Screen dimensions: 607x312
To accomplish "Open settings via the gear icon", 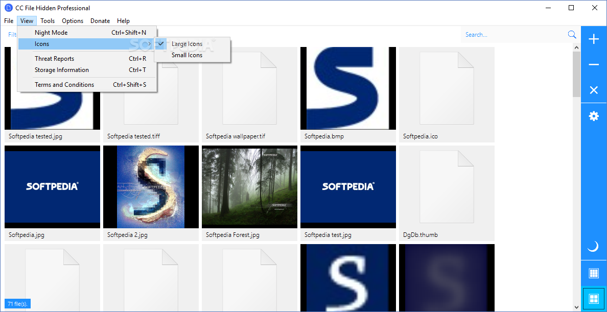I will click(593, 116).
